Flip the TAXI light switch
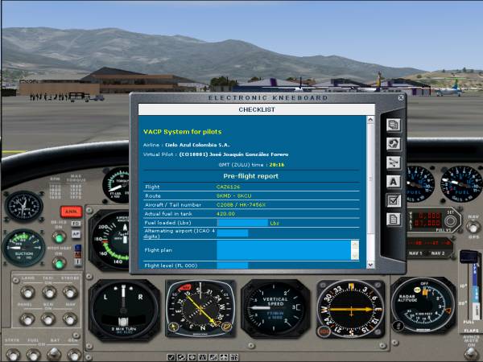Image resolution: width=483 pixels, height=362 pixels. pyautogui.click(x=49, y=292)
